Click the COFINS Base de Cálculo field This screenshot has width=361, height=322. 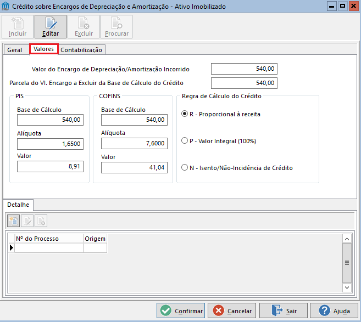pos(134,120)
